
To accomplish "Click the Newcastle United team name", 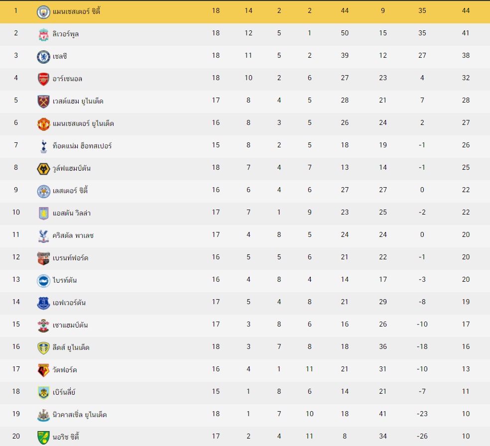I will [x=80, y=415].
